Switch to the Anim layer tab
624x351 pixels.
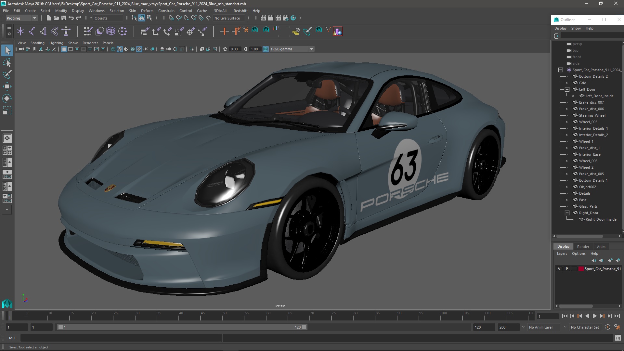pyautogui.click(x=601, y=246)
